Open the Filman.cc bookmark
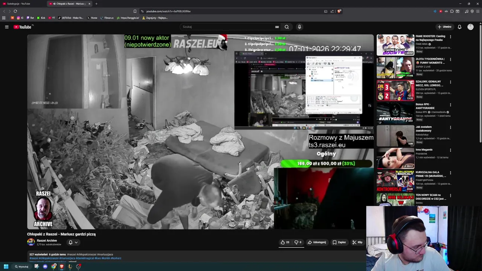Viewport: 482px width, 271px height. 107,18
